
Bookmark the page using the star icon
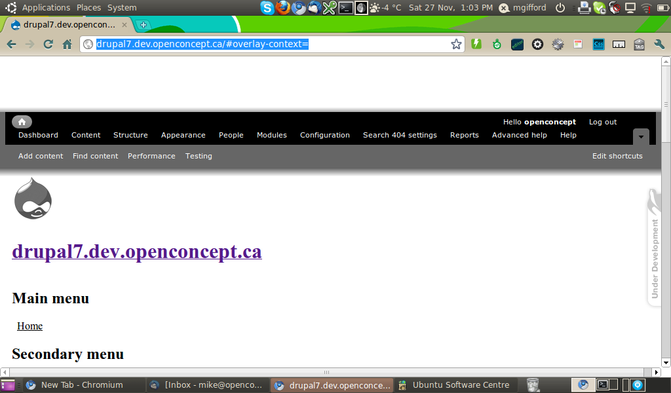(456, 44)
